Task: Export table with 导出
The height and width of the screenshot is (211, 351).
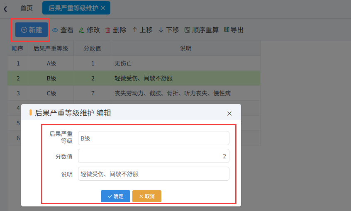Action: [234, 30]
